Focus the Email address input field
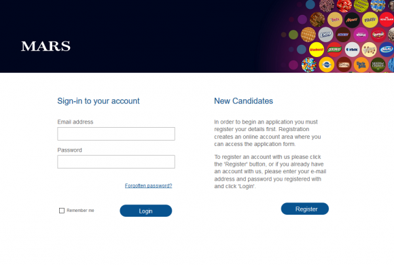Screen dimensions: 394x265 click(x=116, y=134)
